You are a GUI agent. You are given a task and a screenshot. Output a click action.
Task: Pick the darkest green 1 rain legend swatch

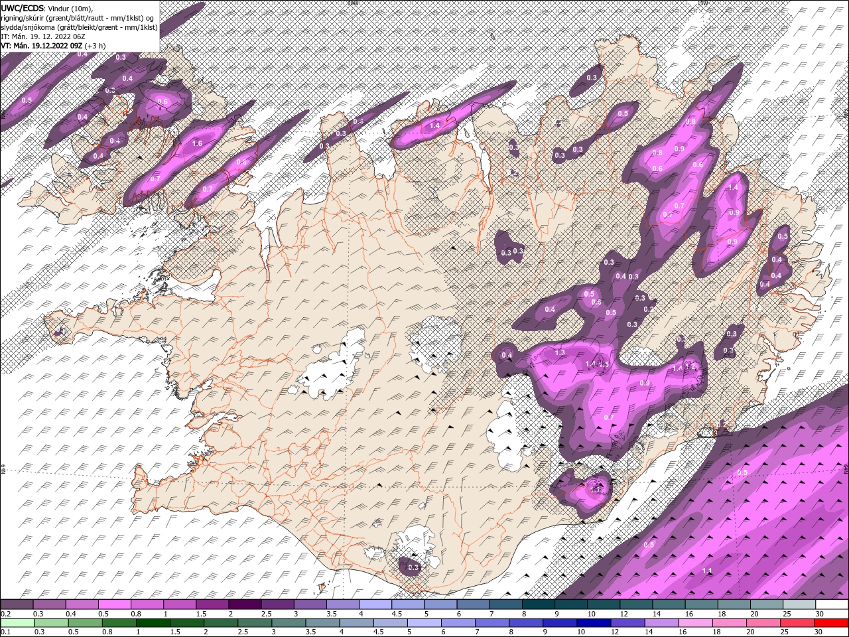[153, 623]
